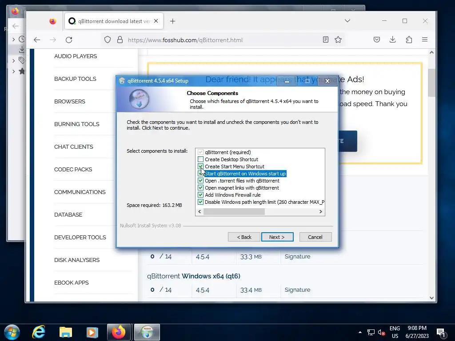
Task: Open the BACKUP TOOLS category
Action: (75, 79)
